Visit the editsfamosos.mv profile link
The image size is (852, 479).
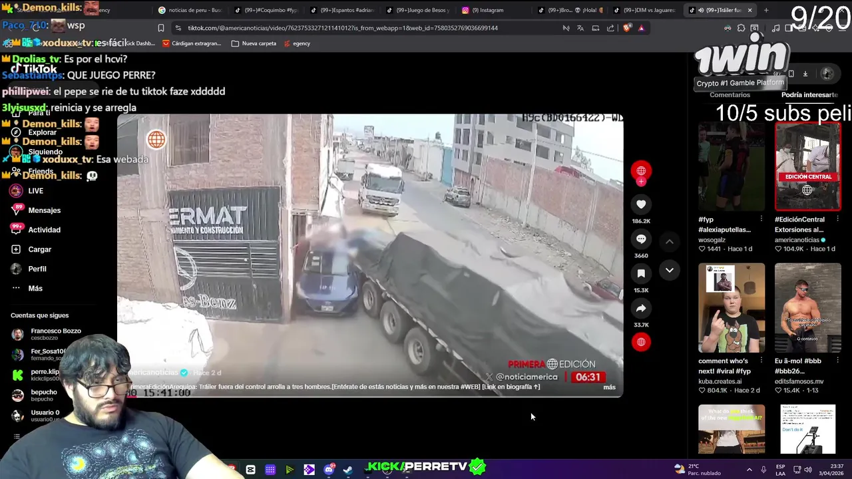pyautogui.click(x=799, y=382)
